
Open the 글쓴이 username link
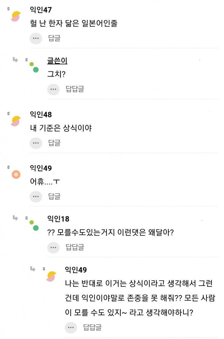click(x=57, y=61)
